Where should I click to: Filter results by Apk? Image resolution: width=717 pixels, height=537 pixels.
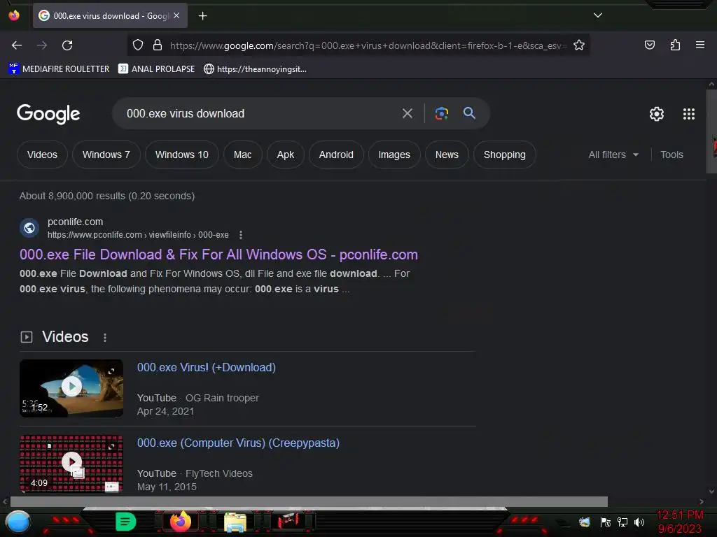coord(286,155)
